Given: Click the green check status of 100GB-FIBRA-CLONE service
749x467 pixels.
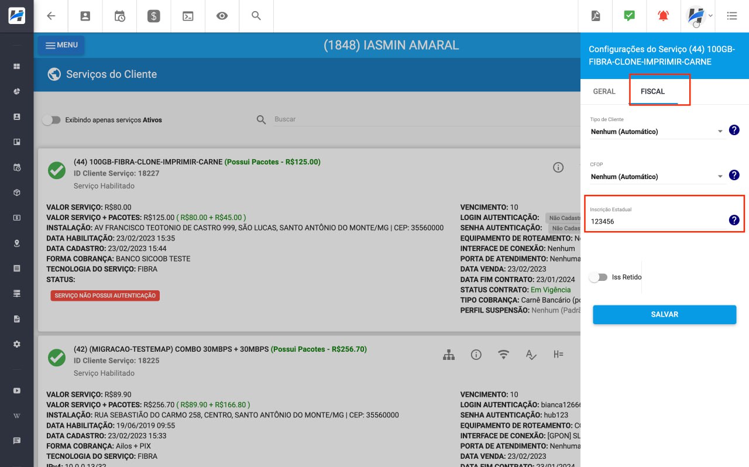Looking at the screenshot, I should click(x=57, y=170).
